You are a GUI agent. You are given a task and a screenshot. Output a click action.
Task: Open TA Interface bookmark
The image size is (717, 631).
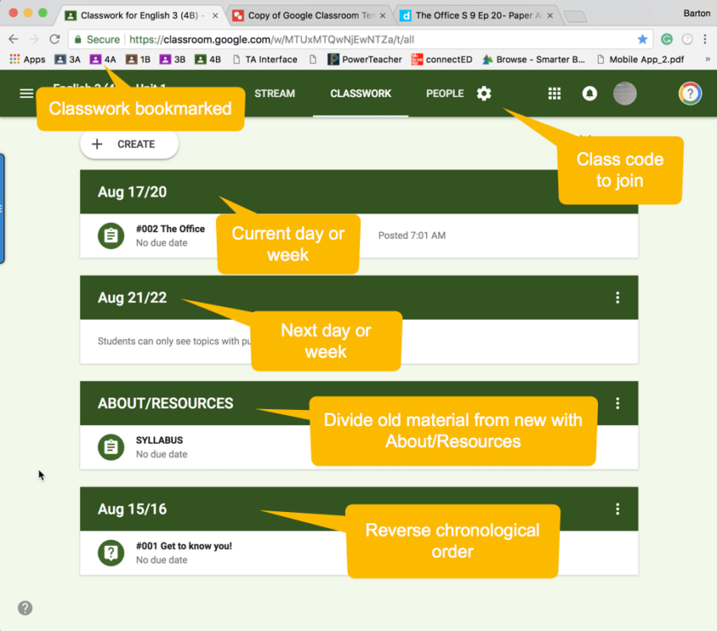tap(265, 59)
